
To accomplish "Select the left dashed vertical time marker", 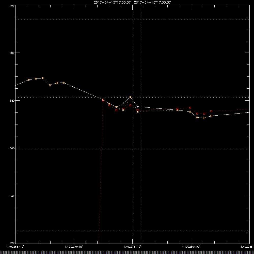I will pyautogui.click(x=134, y=124).
